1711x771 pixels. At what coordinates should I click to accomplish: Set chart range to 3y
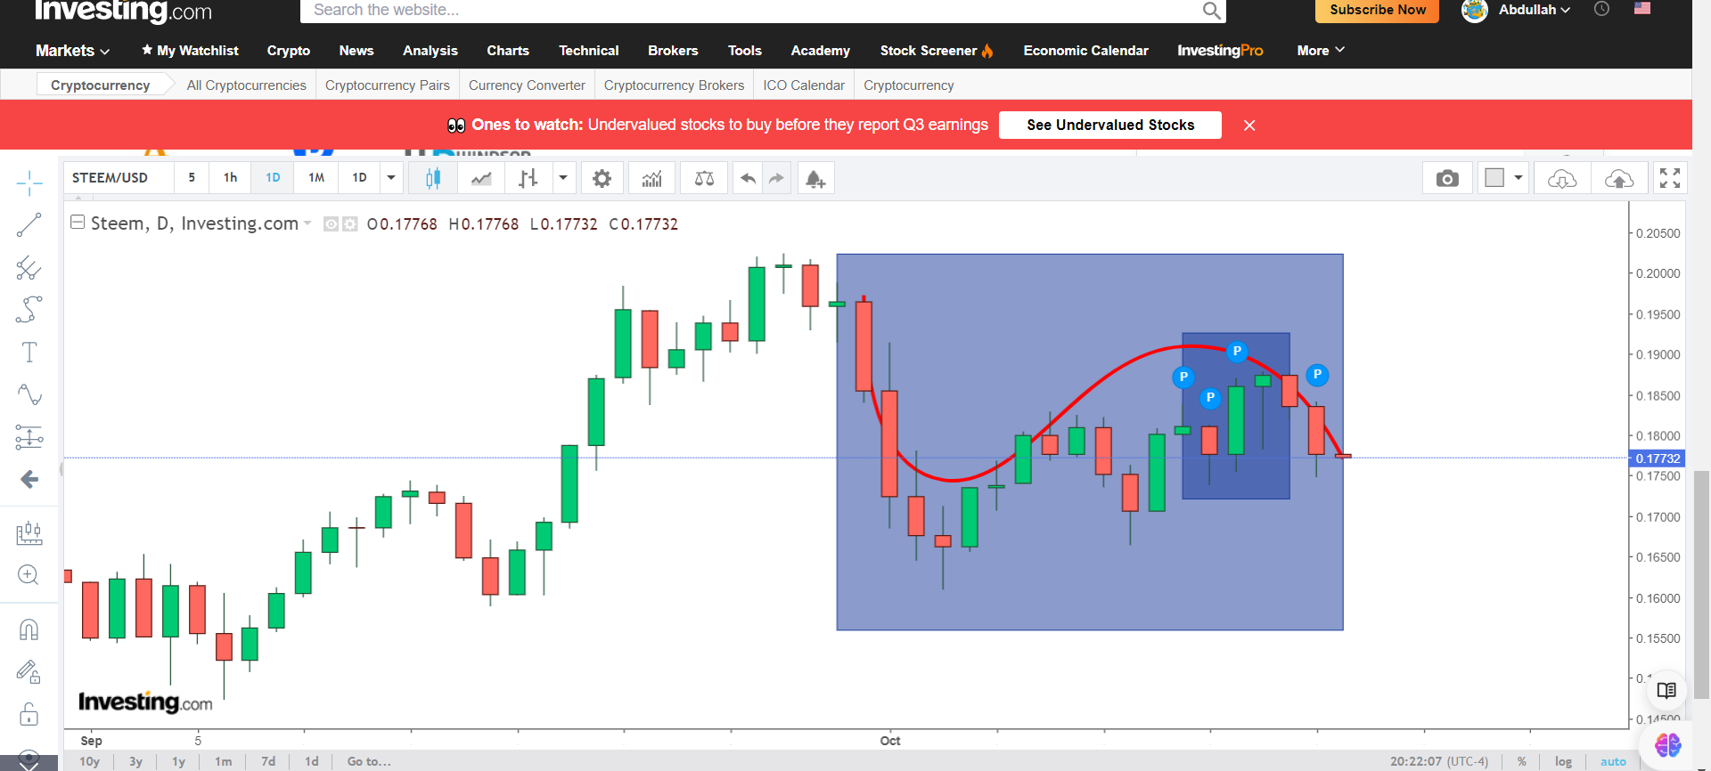[x=135, y=761]
